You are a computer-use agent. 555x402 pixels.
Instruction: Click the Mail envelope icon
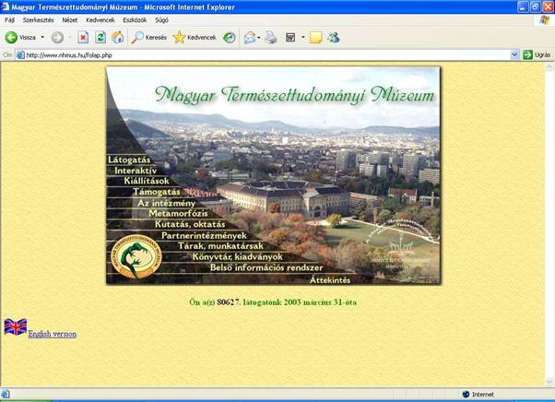click(249, 38)
